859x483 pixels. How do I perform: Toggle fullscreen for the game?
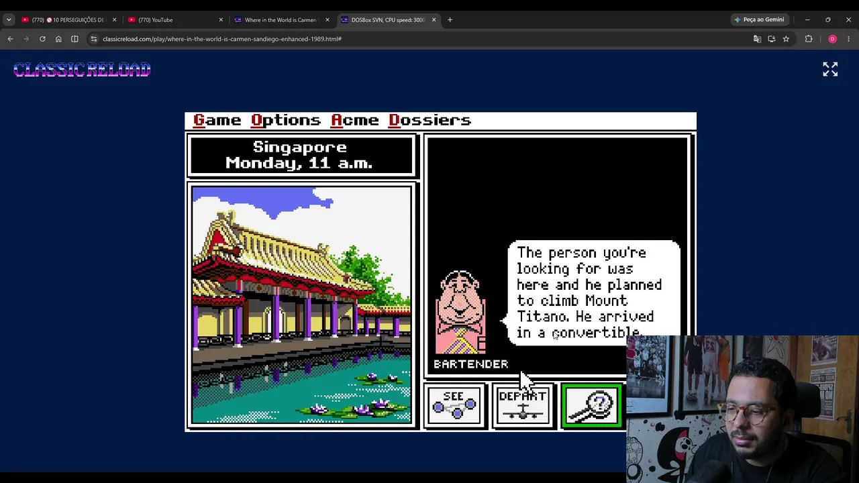tap(830, 69)
